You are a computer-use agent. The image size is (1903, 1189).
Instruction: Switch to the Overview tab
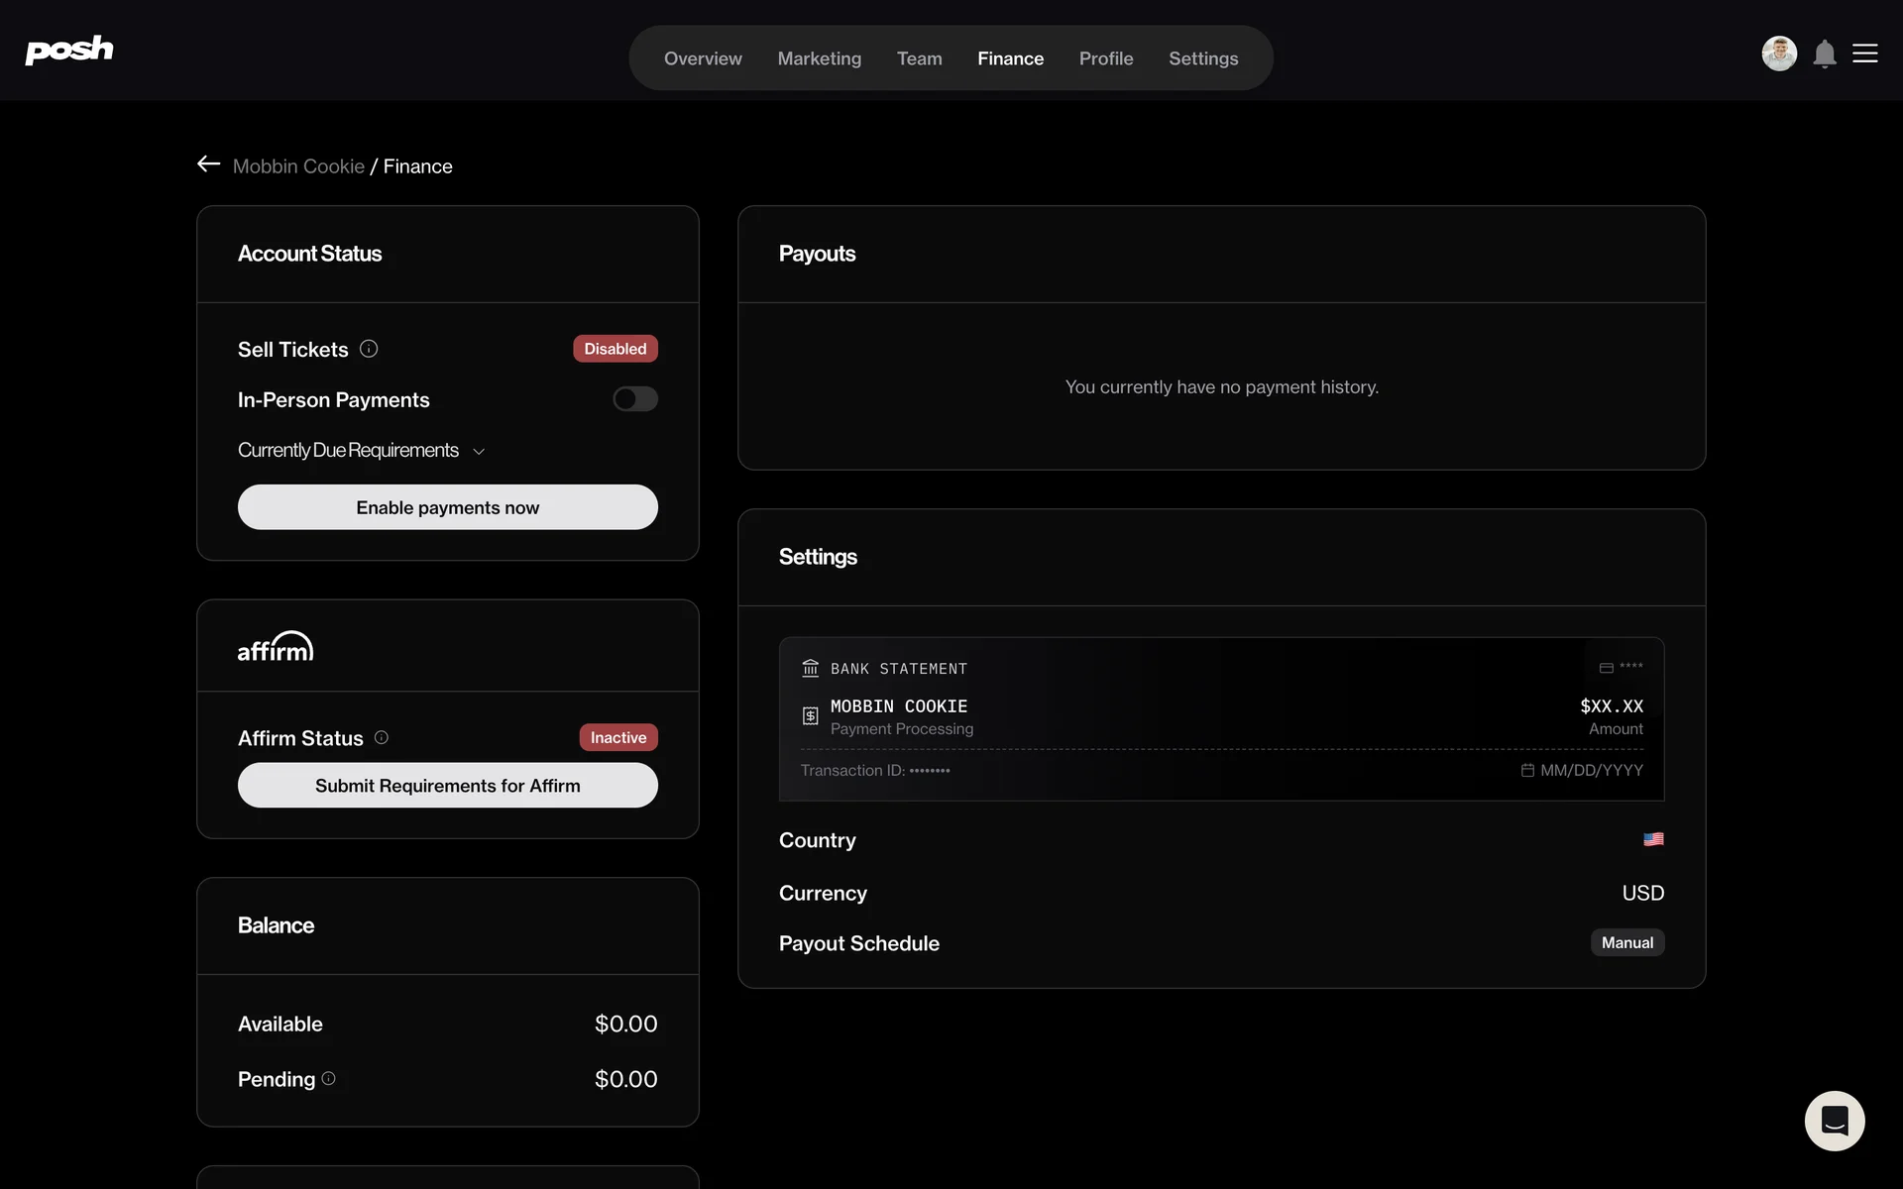click(x=703, y=58)
